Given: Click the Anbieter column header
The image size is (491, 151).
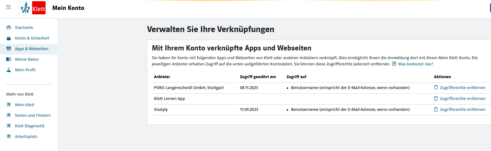Looking at the screenshot, I should (162, 77).
